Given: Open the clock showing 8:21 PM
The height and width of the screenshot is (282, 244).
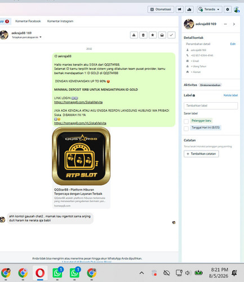Looking at the screenshot, I should pyautogui.click(x=219, y=273).
